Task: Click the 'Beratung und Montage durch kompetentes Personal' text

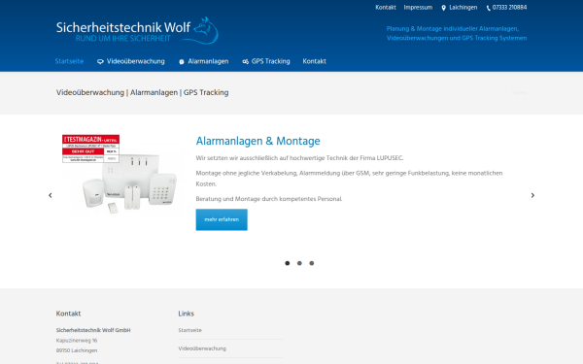Action: (x=269, y=199)
